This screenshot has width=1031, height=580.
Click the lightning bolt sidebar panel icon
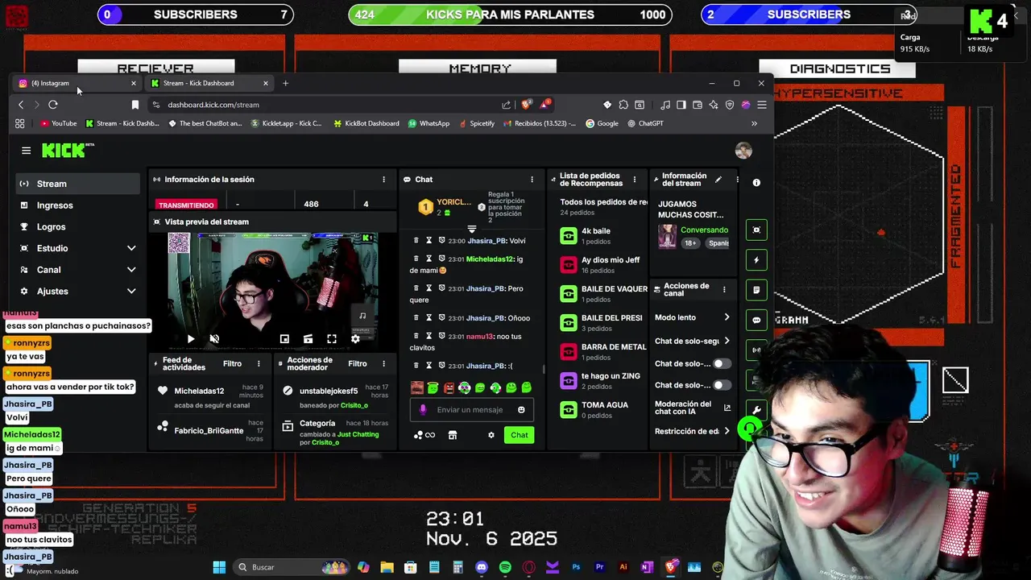[x=756, y=260]
